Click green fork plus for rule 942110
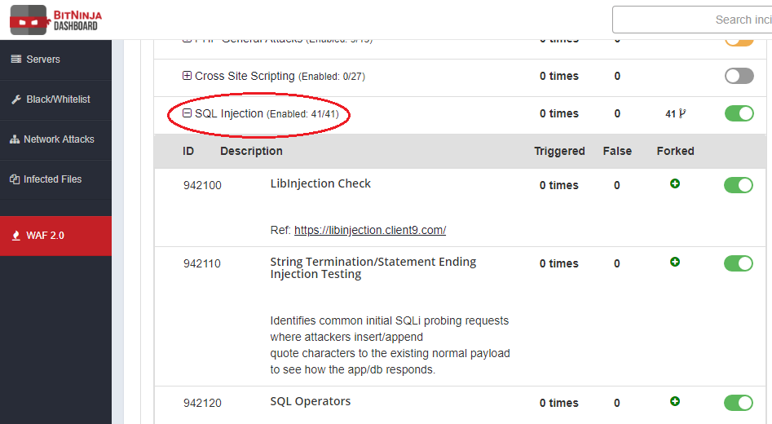 coord(675,263)
